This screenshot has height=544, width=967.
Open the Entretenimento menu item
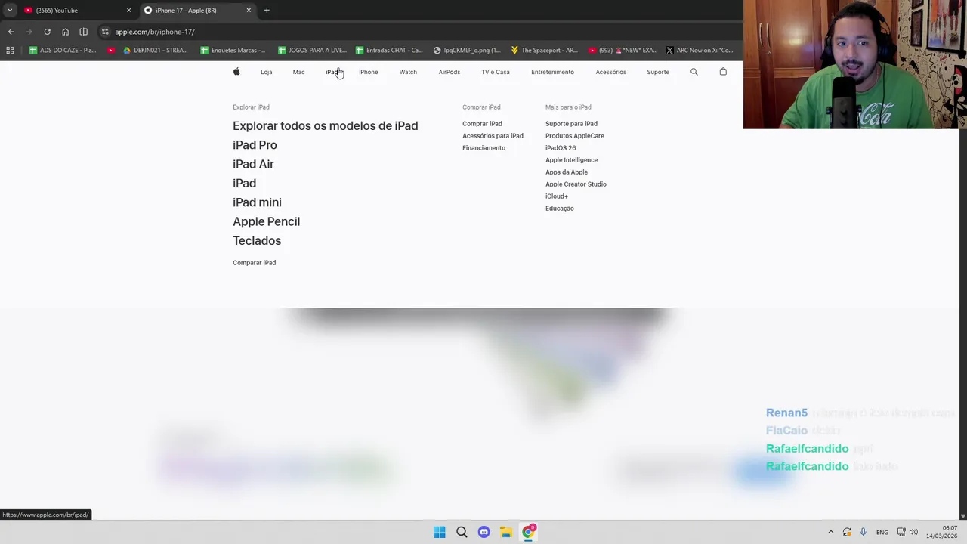click(552, 72)
